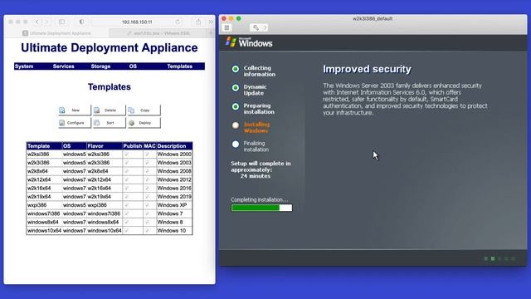The width and height of the screenshot is (531, 299).
Task: Toggle MAC checkbox for windows10x64
Action: pos(147,231)
